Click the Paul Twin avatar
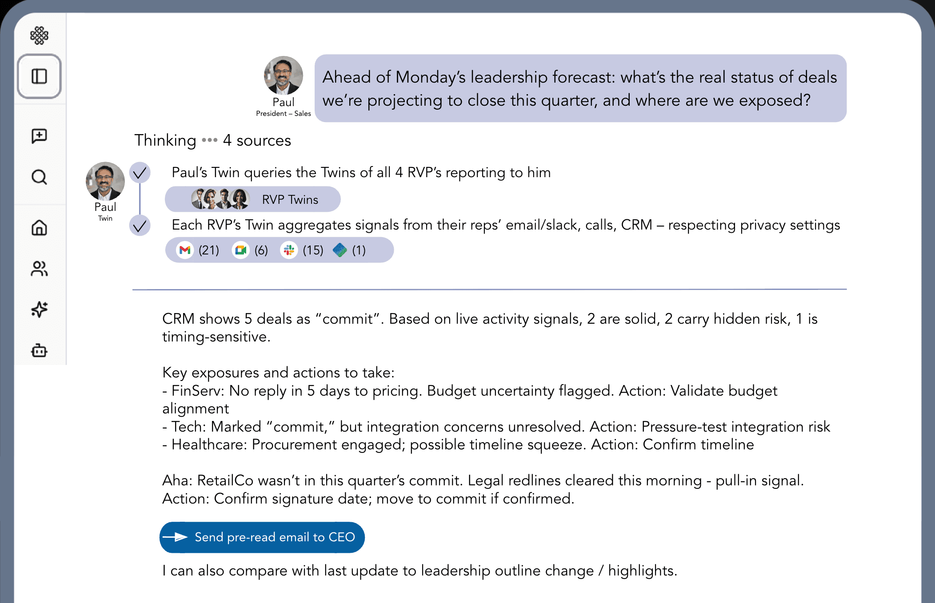The height and width of the screenshot is (603, 935). tap(105, 181)
